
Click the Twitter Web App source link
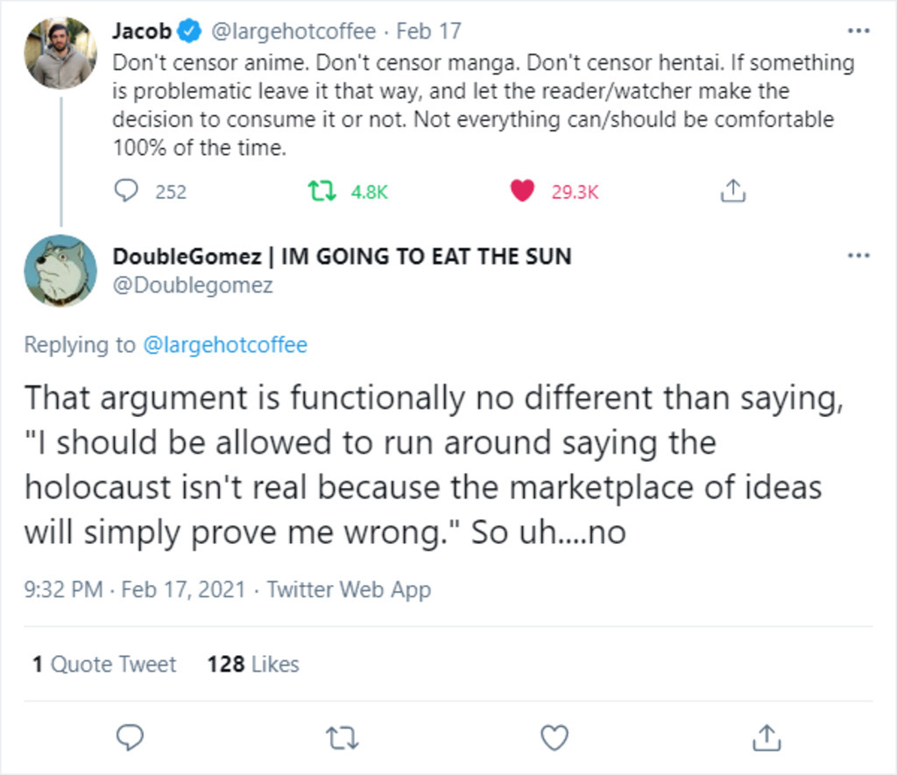(349, 589)
